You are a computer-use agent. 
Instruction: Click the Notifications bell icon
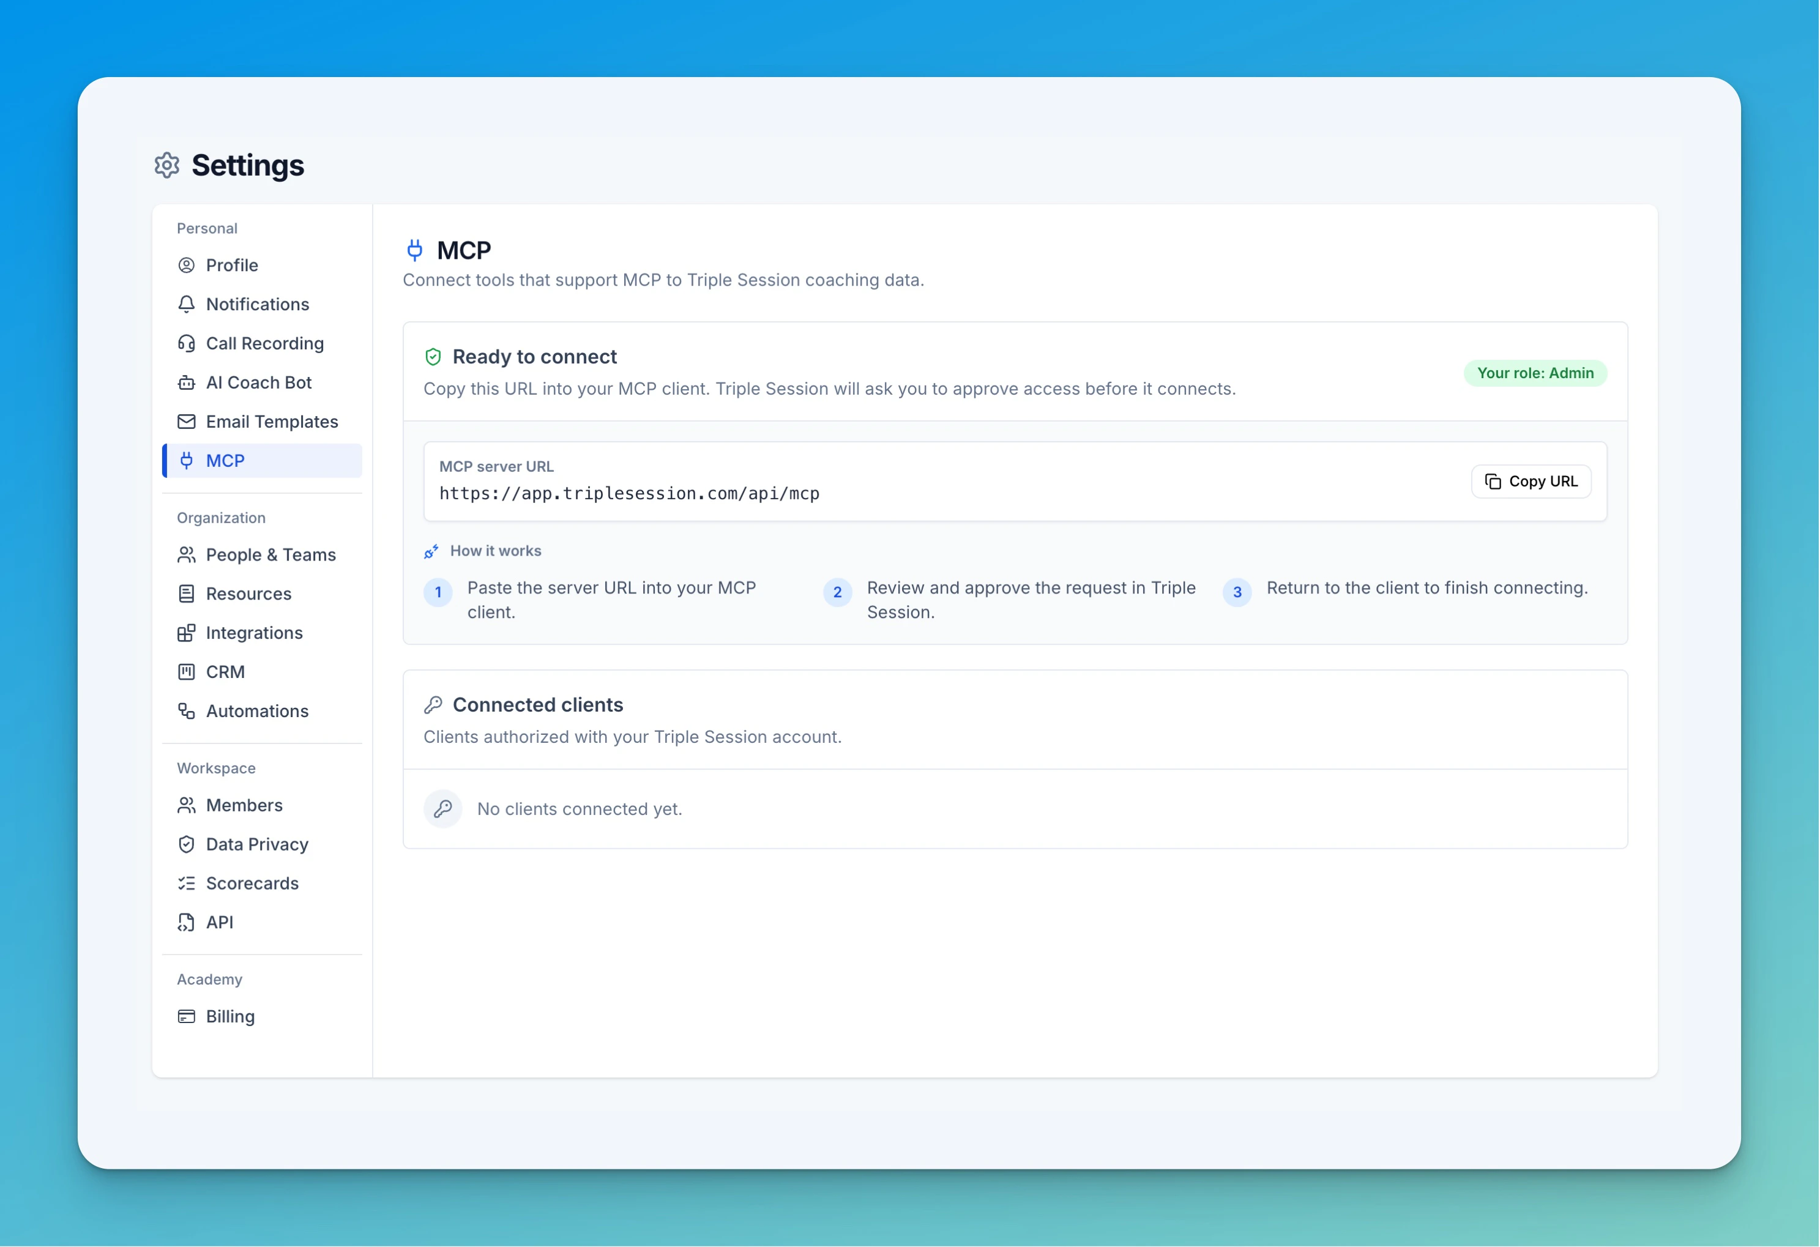(187, 305)
